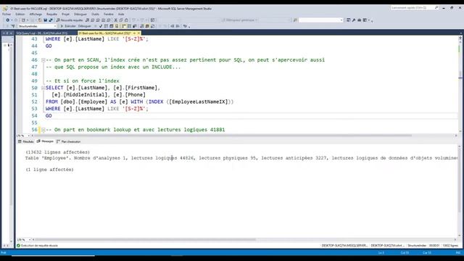Click the Save file icon
The image size is (464, 261).
tap(45, 20)
